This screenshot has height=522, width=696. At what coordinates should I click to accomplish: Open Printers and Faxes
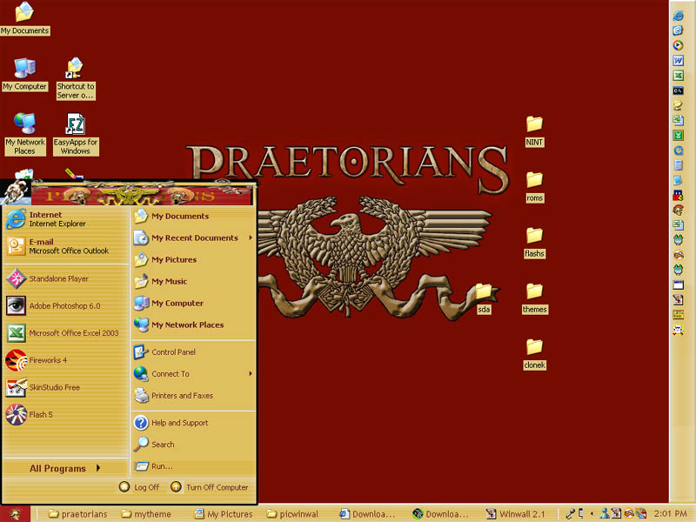(x=193, y=396)
